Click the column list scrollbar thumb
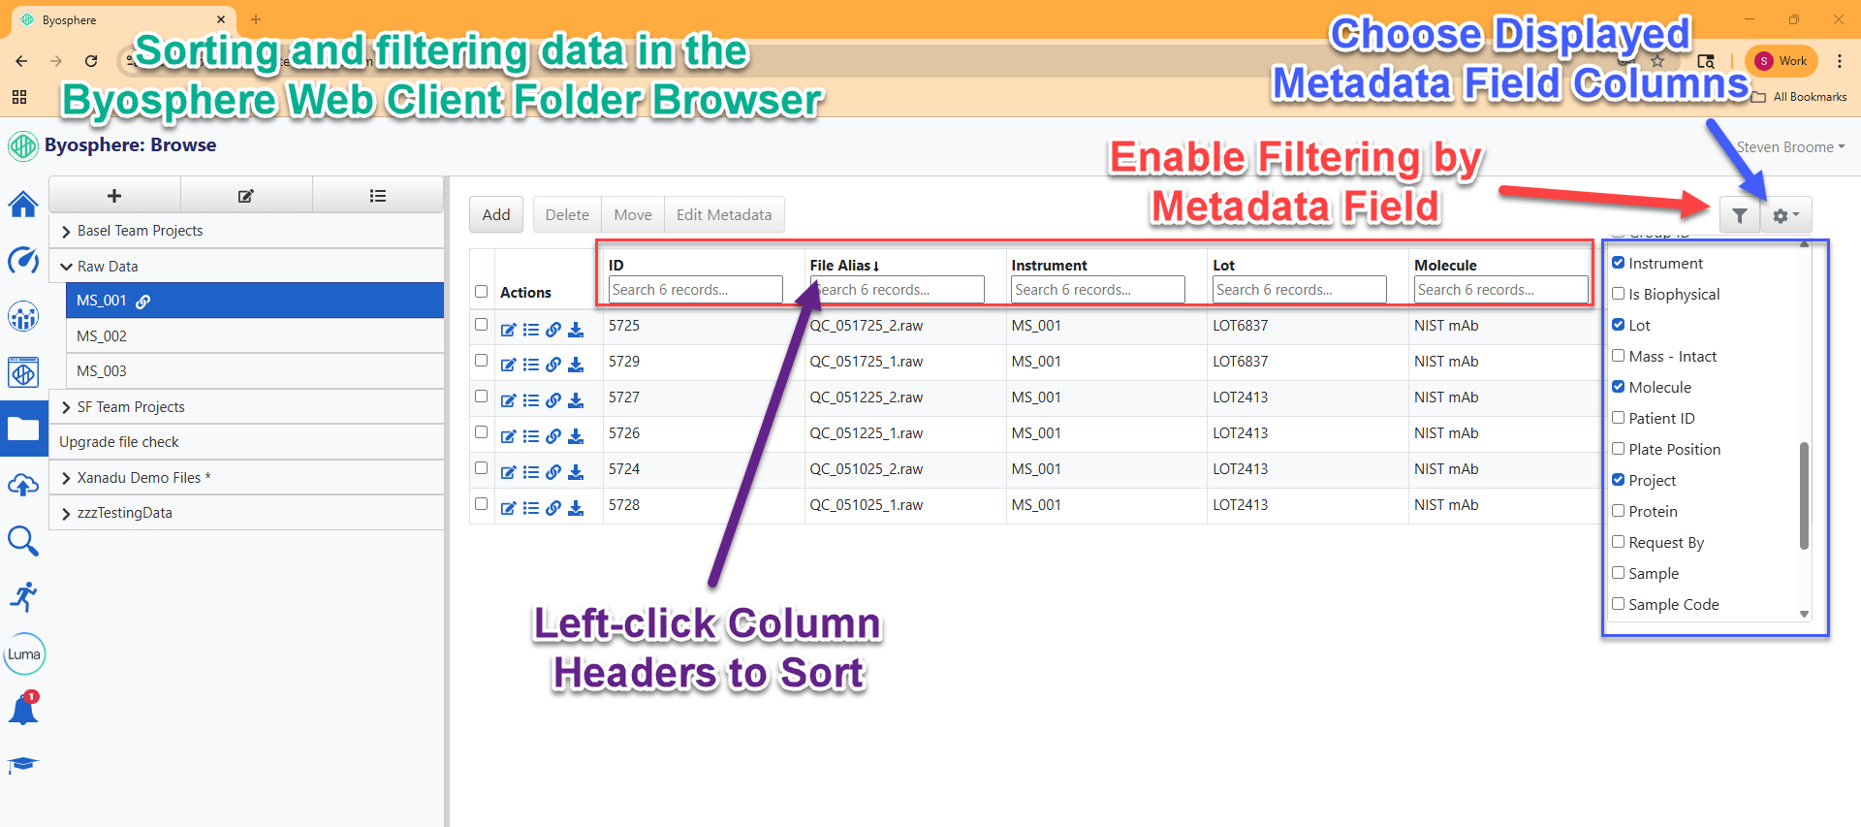 point(1804,495)
